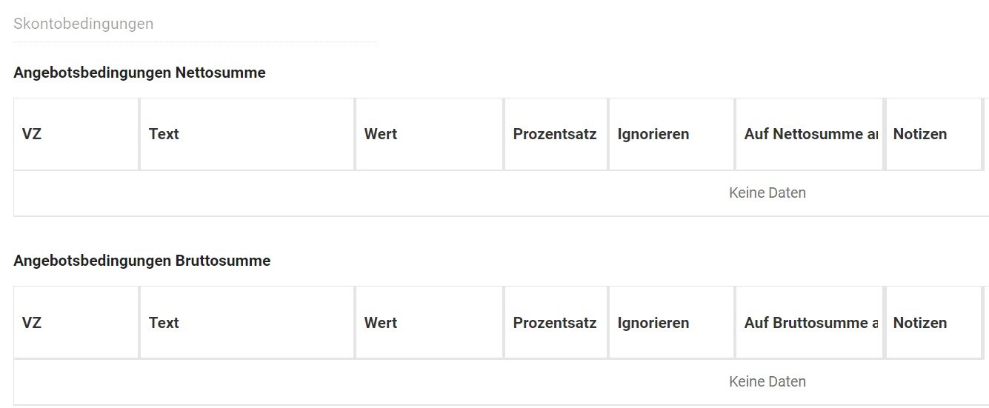Click Prozentsatz header in Bruttosumme table

tap(554, 323)
